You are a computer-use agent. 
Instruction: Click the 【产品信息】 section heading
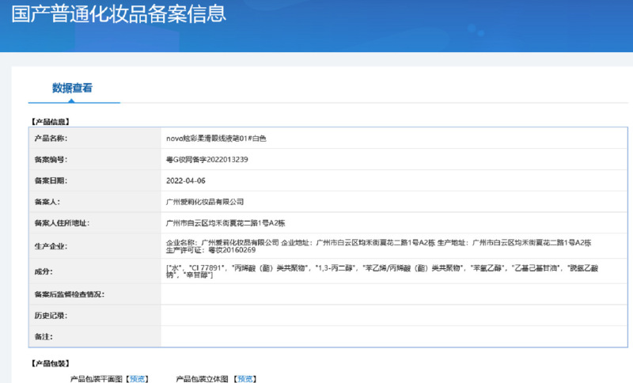point(51,121)
